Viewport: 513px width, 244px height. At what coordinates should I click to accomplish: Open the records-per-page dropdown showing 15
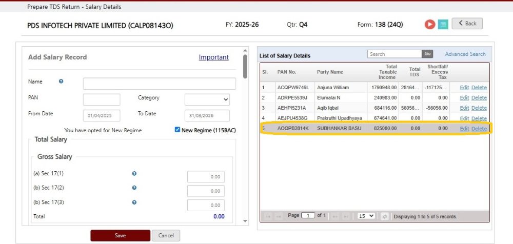(366, 216)
